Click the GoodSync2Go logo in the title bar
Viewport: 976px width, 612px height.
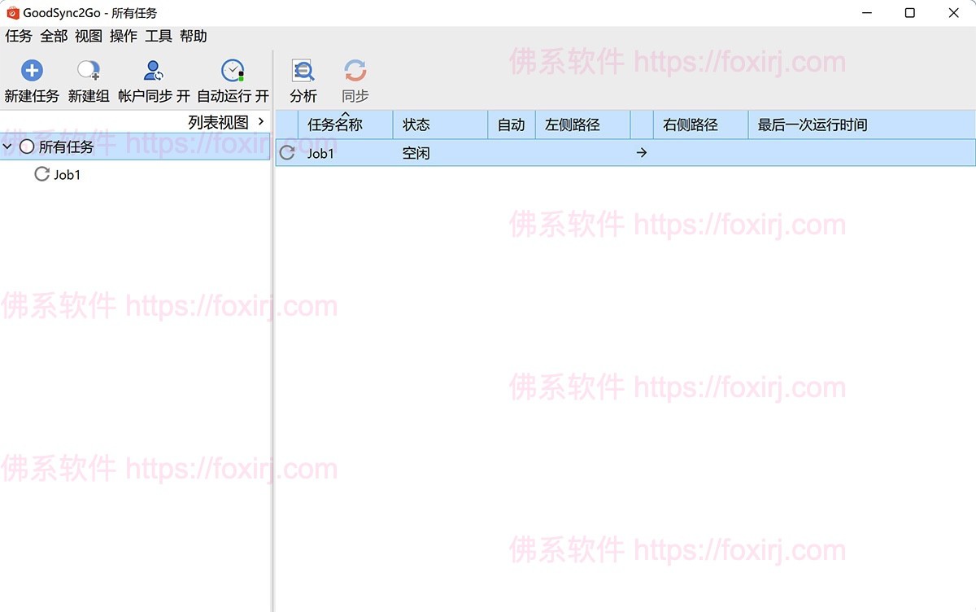11,12
